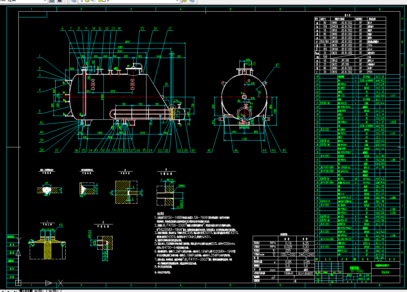The height and width of the screenshot is (292, 407).
Task: Toggle the light bulb to turn layer off
Action: (x=82, y=2)
